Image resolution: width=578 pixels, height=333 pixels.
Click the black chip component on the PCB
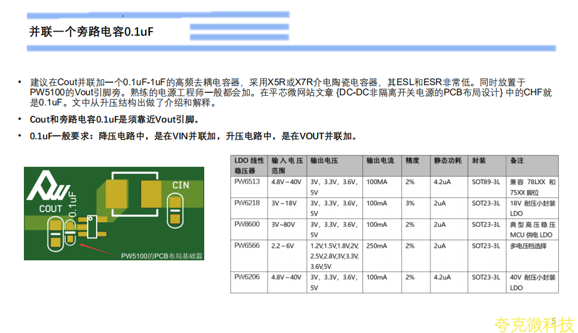click(x=92, y=226)
